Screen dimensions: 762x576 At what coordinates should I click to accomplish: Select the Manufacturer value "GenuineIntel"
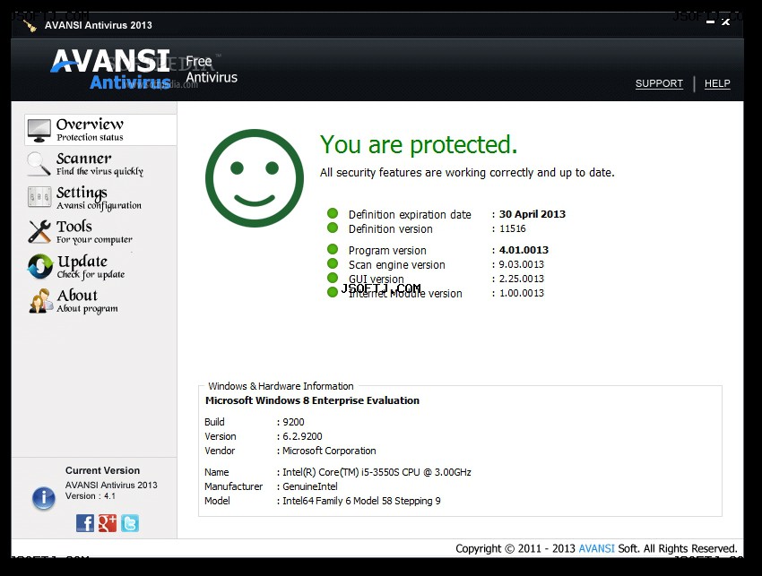[310, 486]
